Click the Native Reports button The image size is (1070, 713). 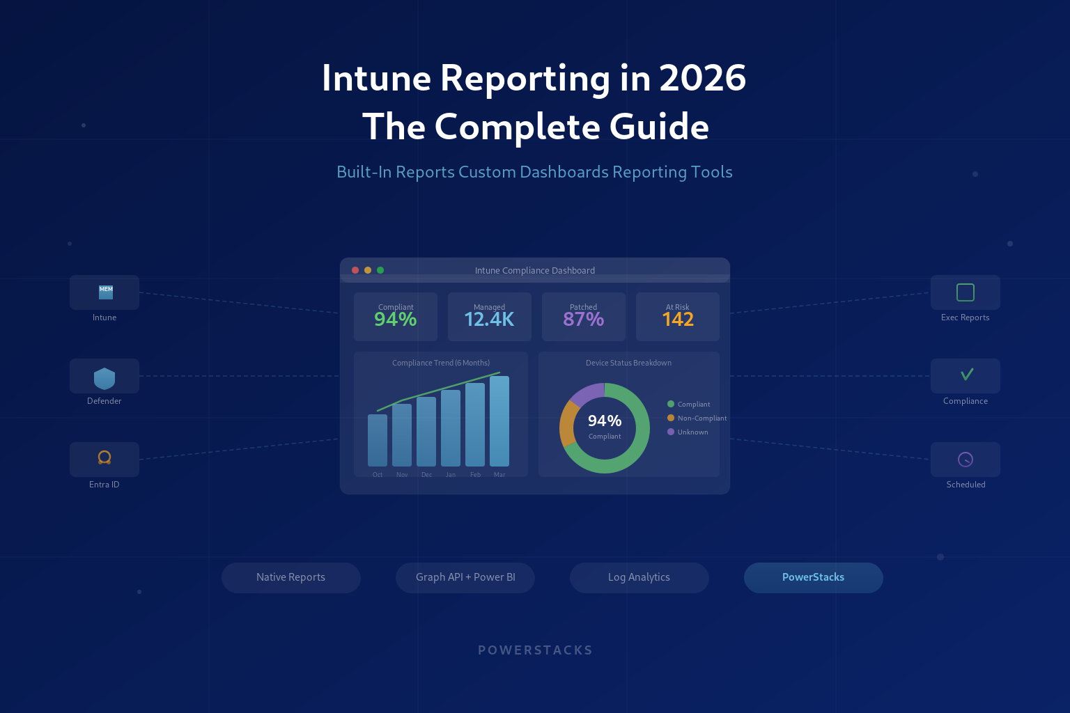(x=290, y=577)
